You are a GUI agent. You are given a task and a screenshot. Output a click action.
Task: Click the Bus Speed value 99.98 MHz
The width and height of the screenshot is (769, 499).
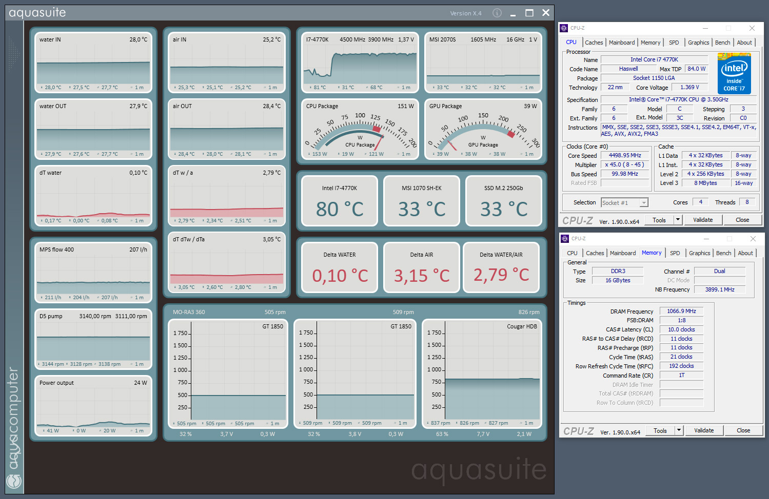click(x=625, y=174)
